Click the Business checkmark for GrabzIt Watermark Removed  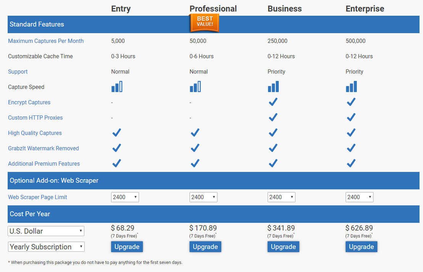tap(273, 148)
